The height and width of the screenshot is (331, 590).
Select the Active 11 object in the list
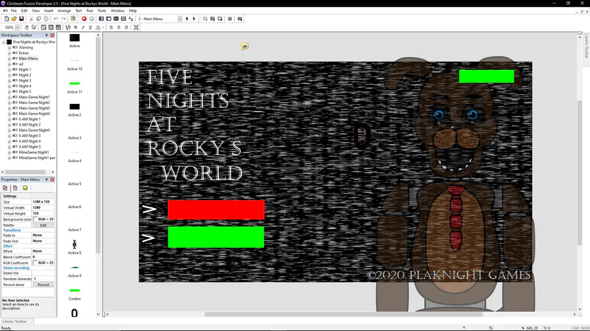click(75, 87)
